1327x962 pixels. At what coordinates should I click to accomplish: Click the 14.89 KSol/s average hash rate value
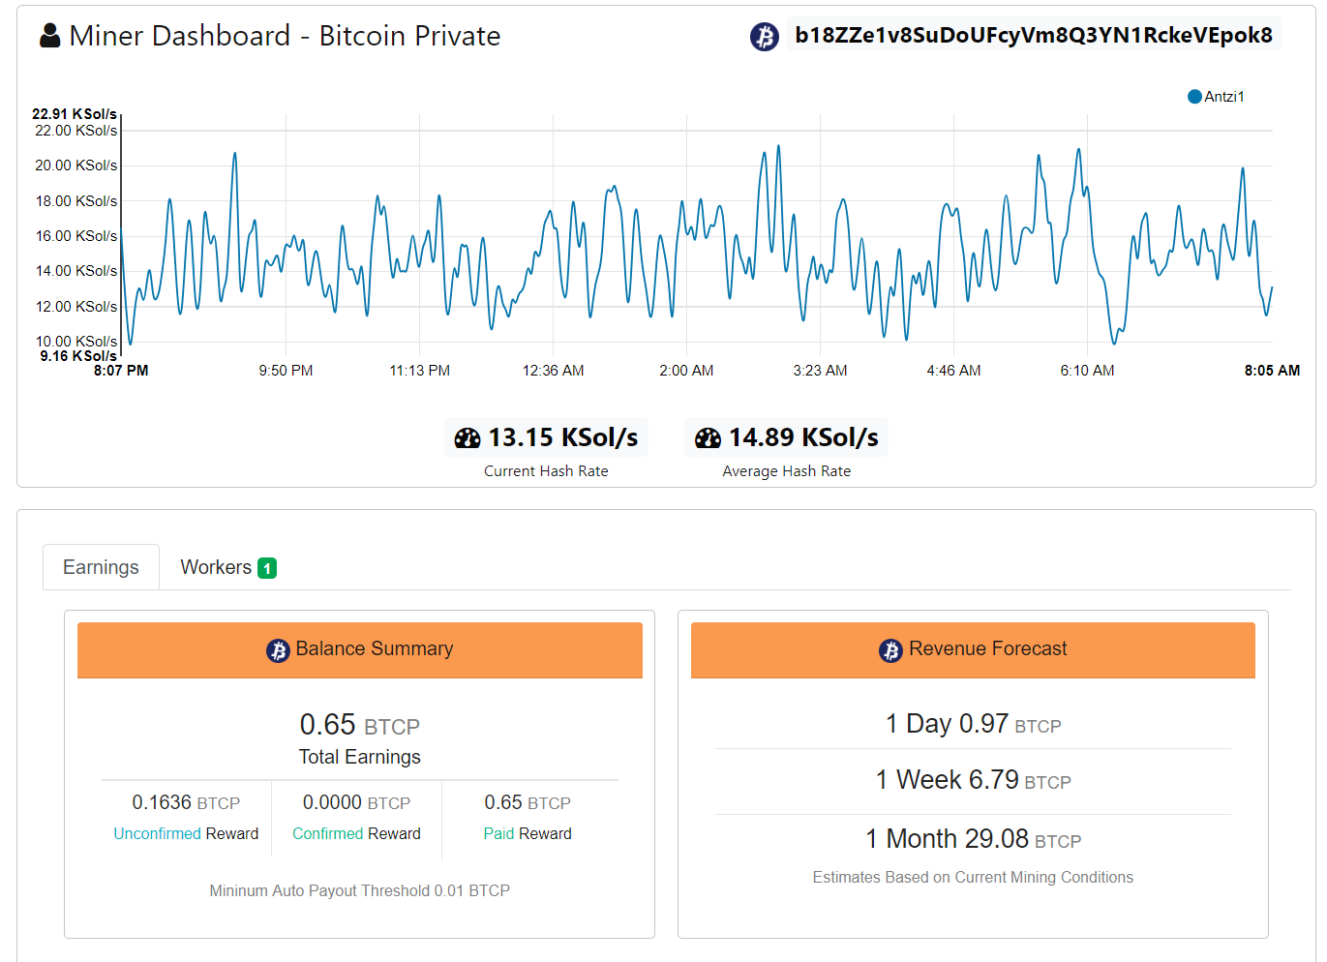pos(803,437)
